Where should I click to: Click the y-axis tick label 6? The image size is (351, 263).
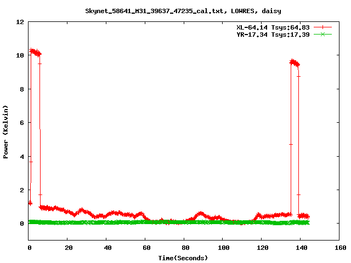(x=22, y=123)
